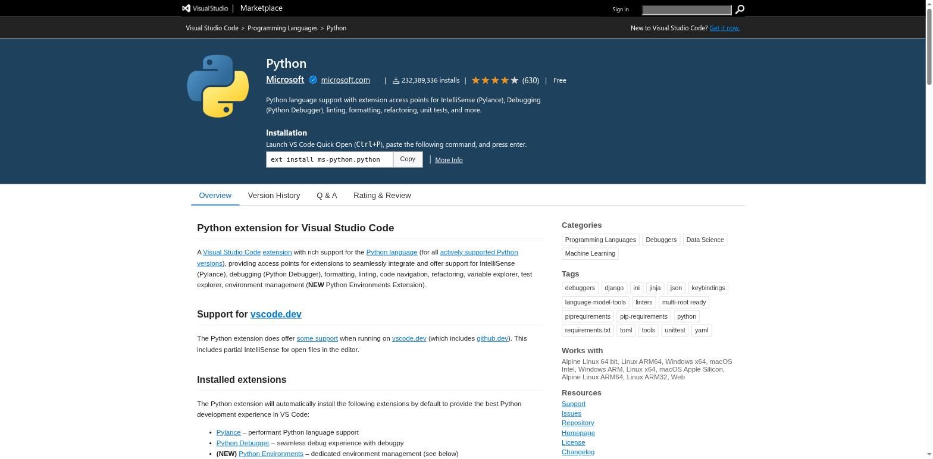Open the Python Debugger link
The image size is (933, 459).
(x=243, y=443)
